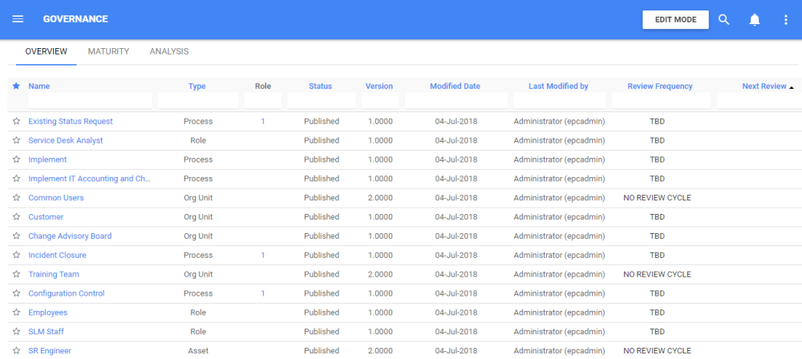Mark Incident Closure as favorite
The height and width of the screenshot is (359, 802).
16,256
